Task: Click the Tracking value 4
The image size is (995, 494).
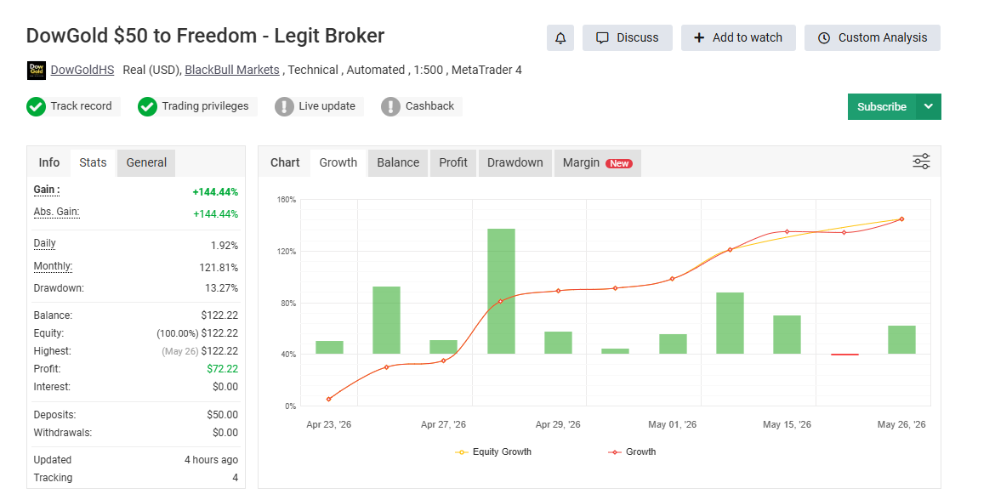Action: (236, 478)
